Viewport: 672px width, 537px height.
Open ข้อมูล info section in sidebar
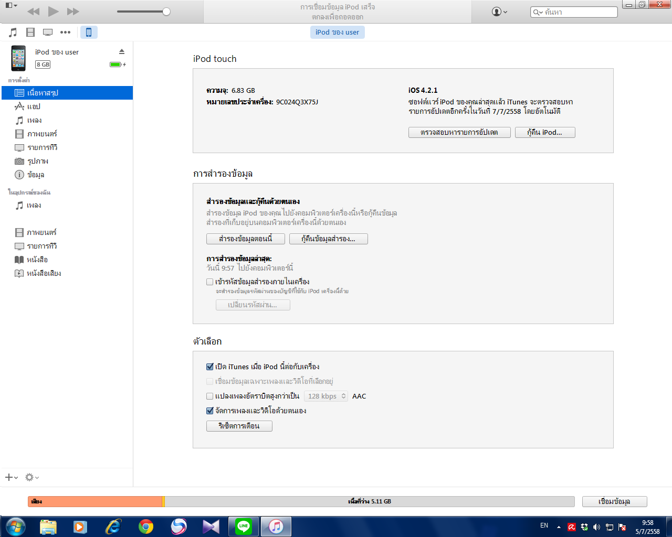[x=67, y=175]
